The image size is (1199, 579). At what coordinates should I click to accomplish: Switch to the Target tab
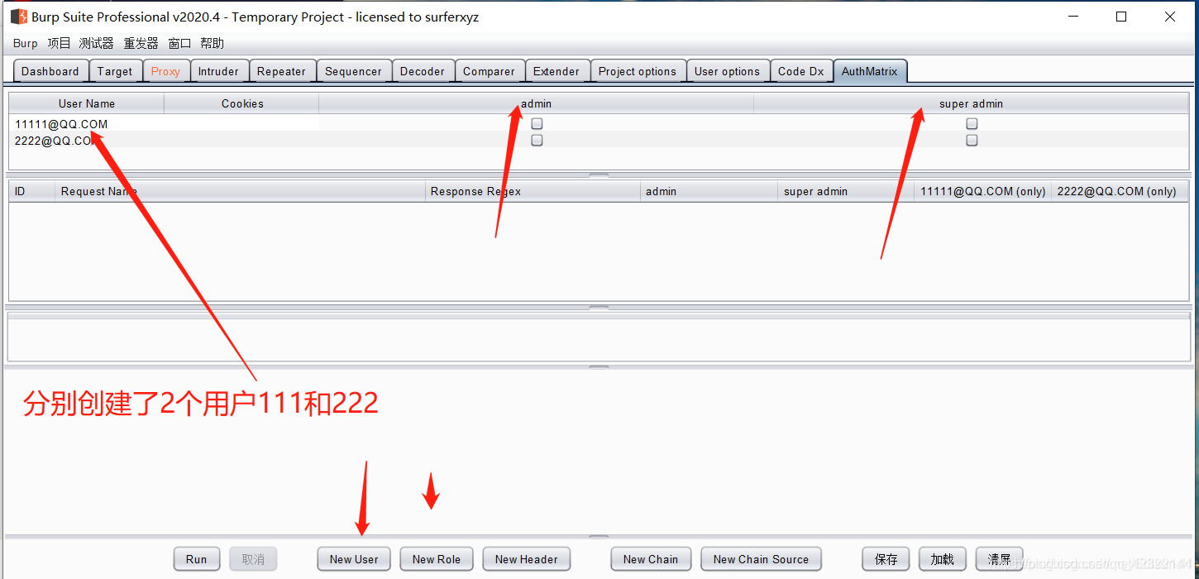(x=115, y=71)
